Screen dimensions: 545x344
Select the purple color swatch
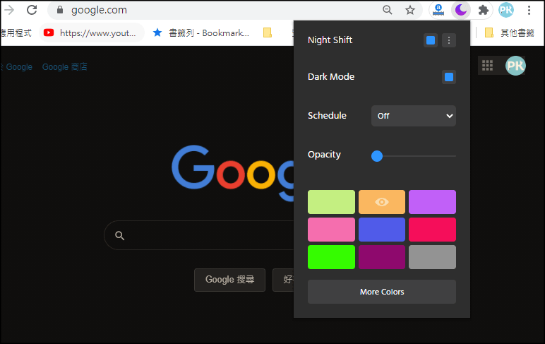[432, 202]
